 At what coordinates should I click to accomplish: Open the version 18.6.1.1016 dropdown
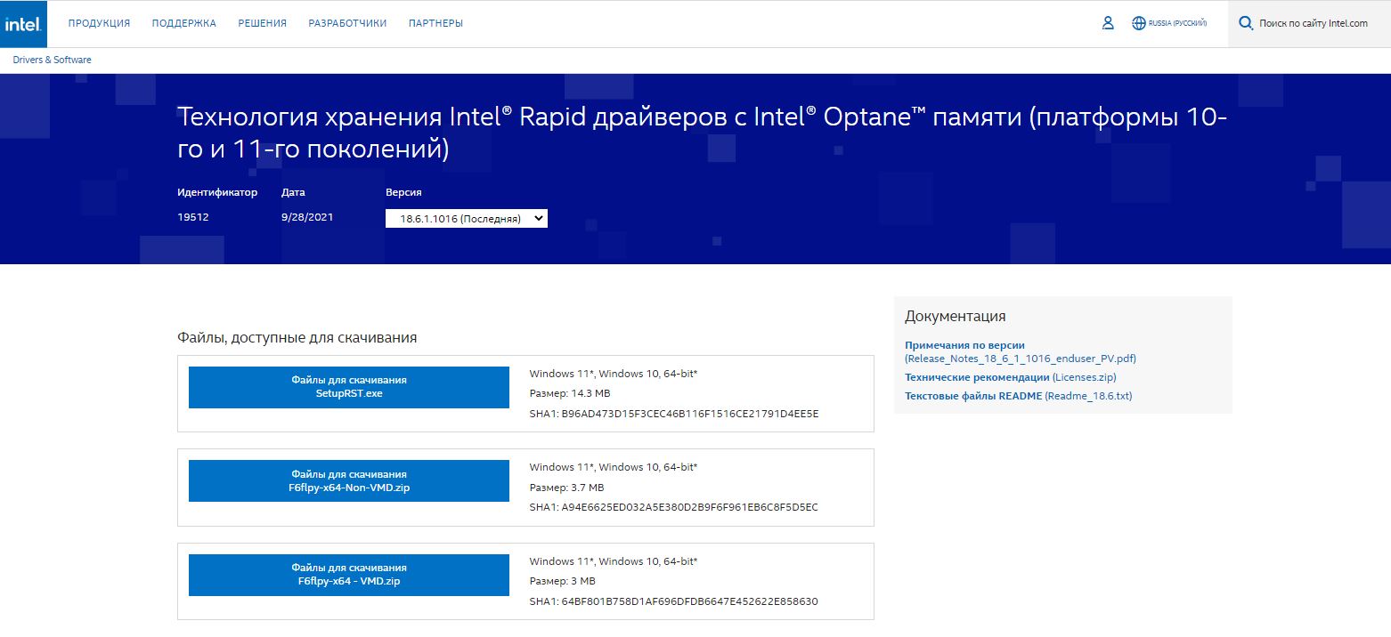point(467,218)
